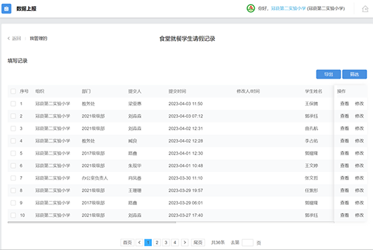This screenshot has width=373, height=250.
Task: Check the checkbox for row 10
Action: click(x=13, y=215)
